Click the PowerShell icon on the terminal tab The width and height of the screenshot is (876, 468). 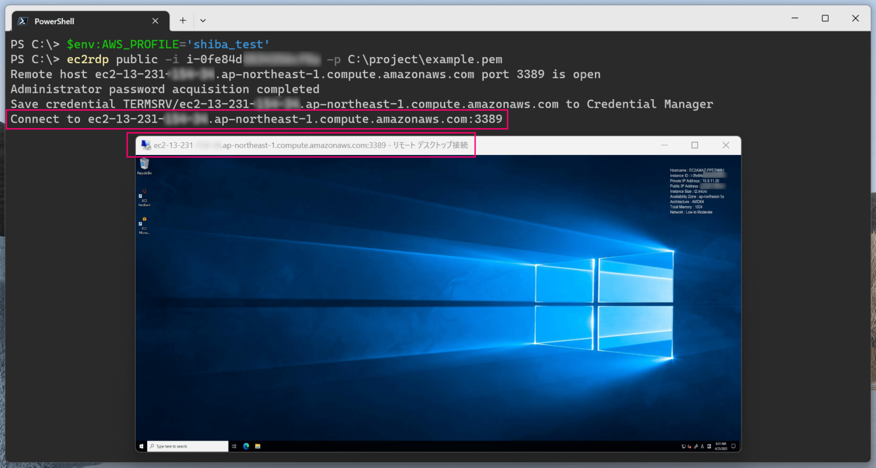coord(22,21)
